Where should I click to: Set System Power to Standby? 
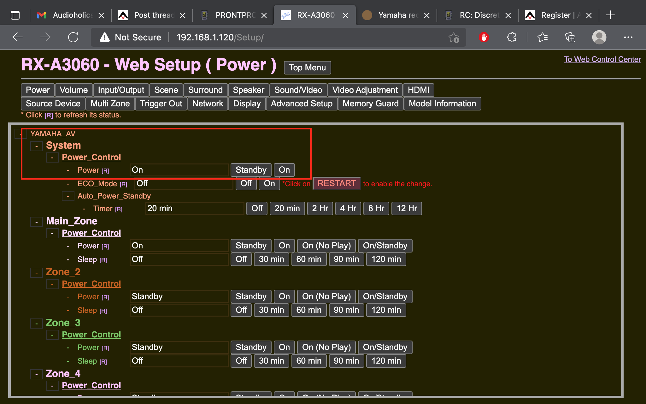pyautogui.click(x=251, y=170)
